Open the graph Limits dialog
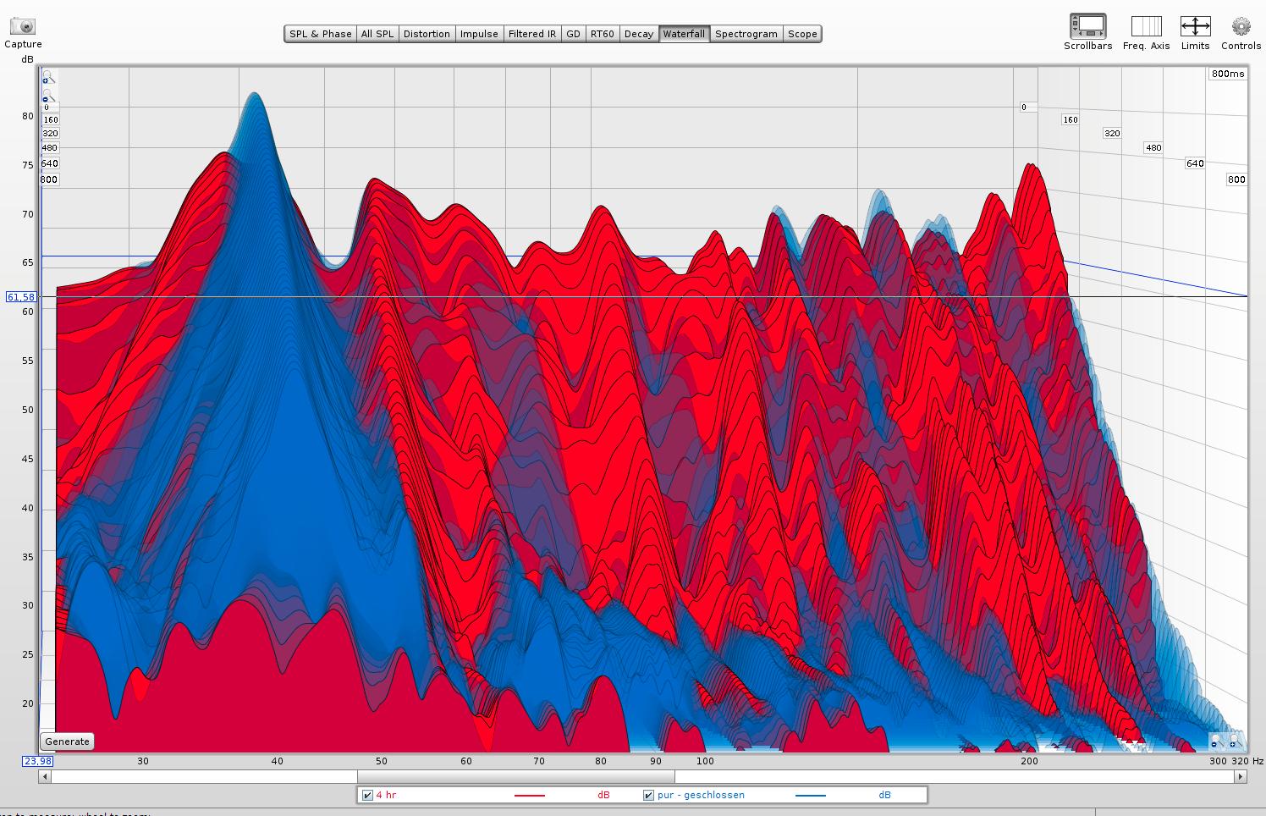The width and height of the screenshot is (1266, 816). [x=1195, y=26]
